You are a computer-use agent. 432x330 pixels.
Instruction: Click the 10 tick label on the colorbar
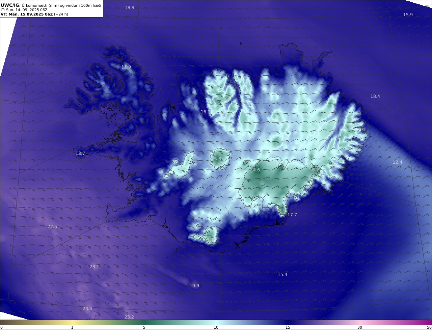tap(216, 327)
